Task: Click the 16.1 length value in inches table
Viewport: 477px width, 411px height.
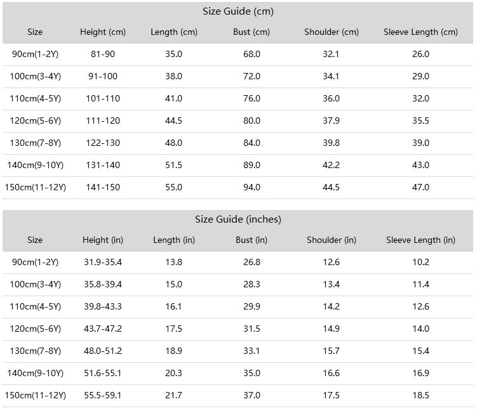Action: click(x=173, y=306)
